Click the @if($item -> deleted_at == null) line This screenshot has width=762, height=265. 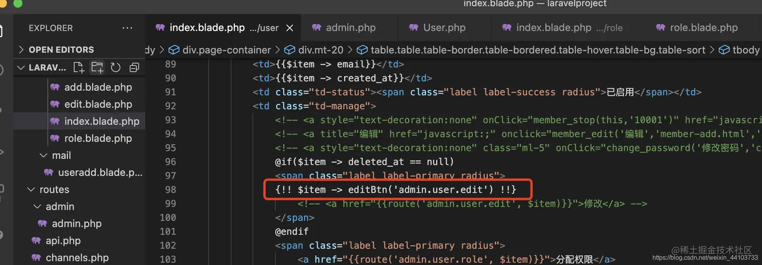[x=364, y=162]
